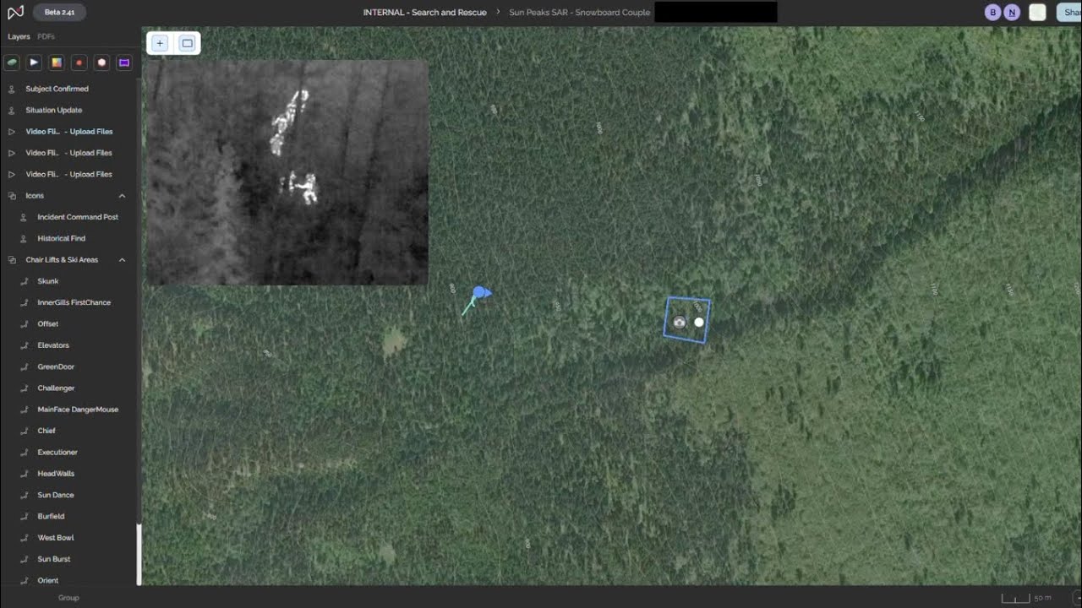
Task: Click the camera icon inside blue square
Action: tap(680, 323)
